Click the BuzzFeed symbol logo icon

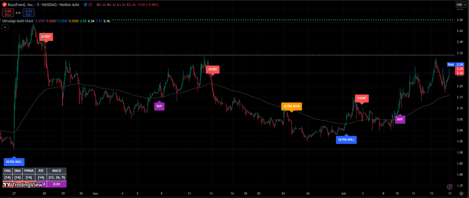point(5,5)
